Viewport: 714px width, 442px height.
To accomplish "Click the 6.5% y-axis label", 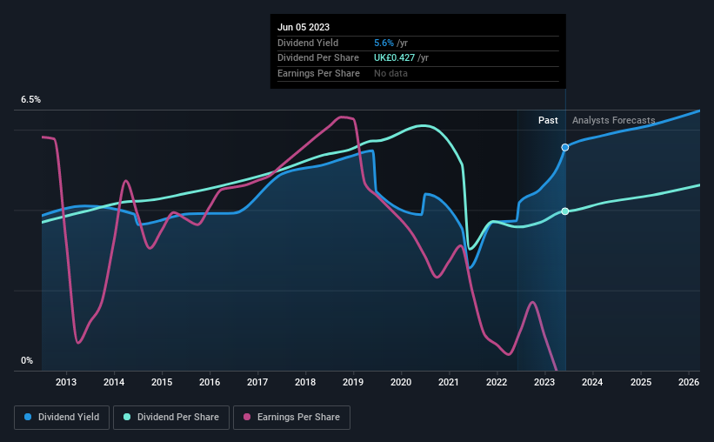I will (30, 100).
